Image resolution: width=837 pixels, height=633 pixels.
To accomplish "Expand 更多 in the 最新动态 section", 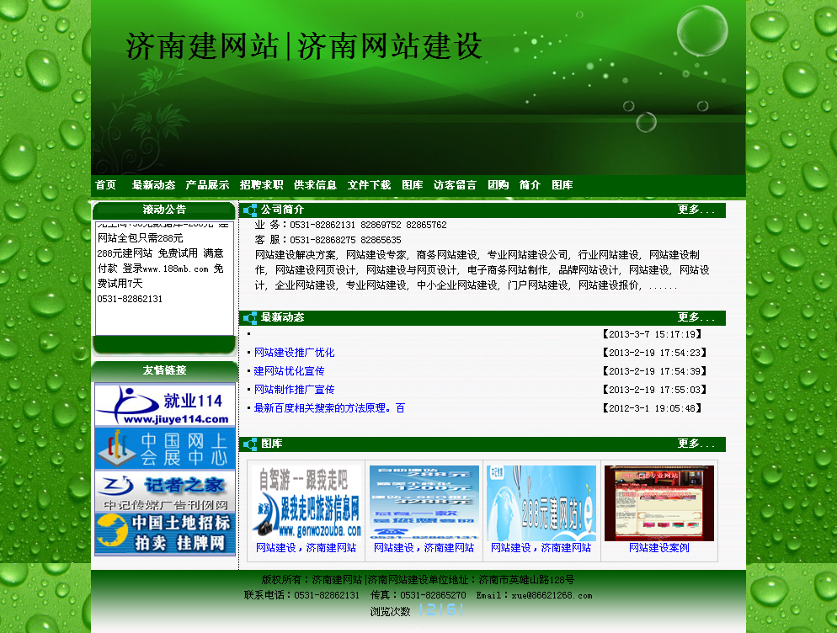I will 696,318.
